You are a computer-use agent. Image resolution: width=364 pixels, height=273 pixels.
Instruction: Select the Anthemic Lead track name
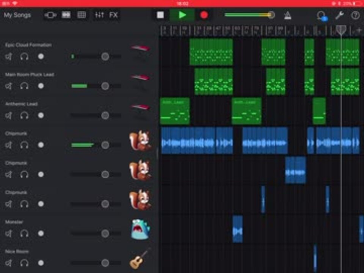coord(21,104)
